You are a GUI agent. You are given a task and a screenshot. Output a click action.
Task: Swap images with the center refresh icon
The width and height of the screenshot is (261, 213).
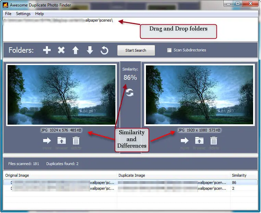point(130,92)
